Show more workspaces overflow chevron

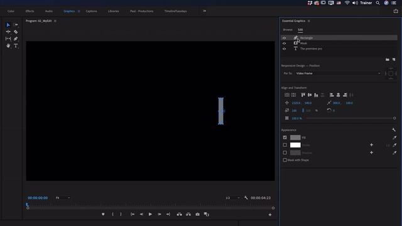[204, 11]
